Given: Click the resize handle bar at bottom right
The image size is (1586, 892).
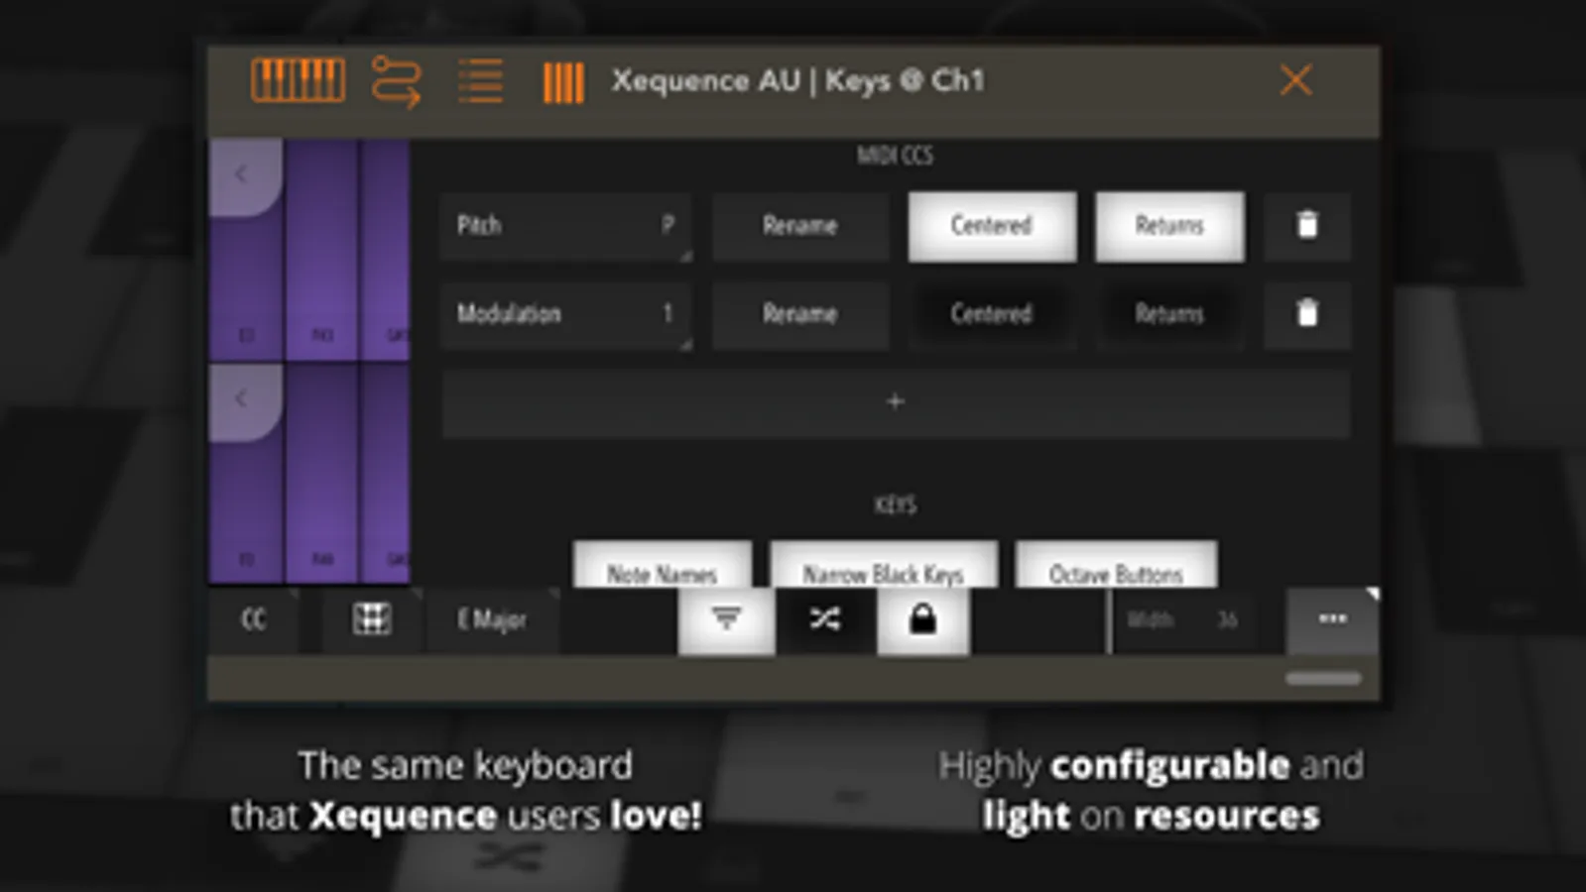Looking at the screenshot, I should click(x=1323, y=679).
